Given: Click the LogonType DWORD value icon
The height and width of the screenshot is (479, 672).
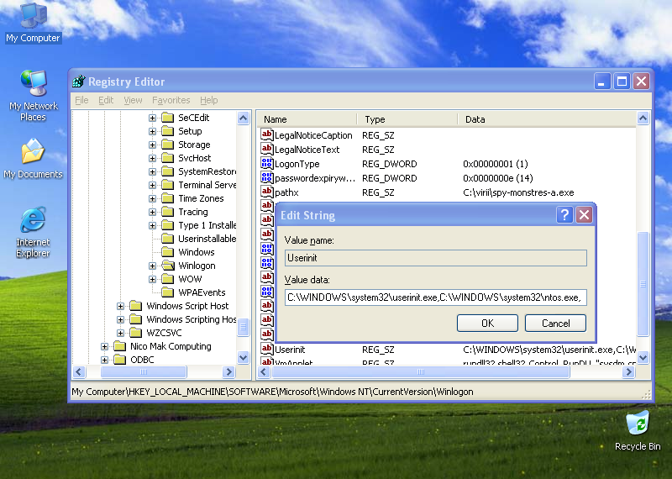Looking at the screenshot, I should (266, 164).
